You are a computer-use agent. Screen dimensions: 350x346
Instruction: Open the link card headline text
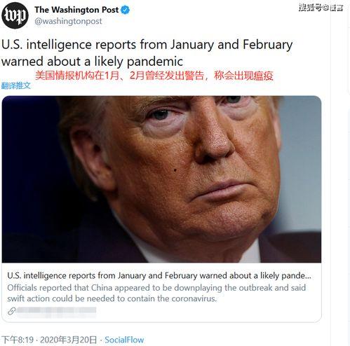(x=159, y=276)
